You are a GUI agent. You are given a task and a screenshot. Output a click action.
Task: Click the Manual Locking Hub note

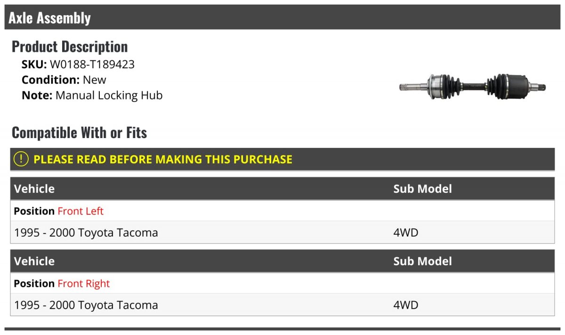pyautogui.click(x=109, y=95)
